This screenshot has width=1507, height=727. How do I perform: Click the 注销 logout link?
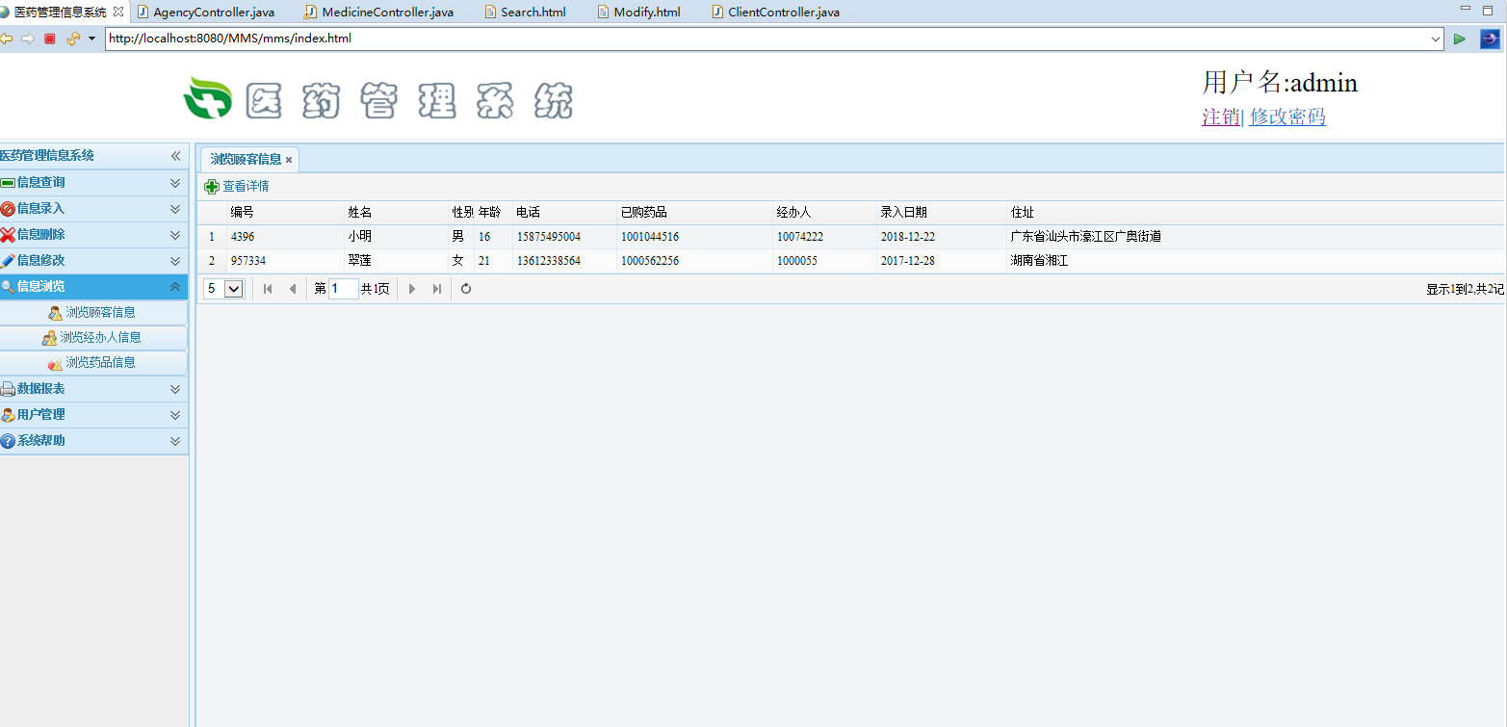click(x=1221, y=117)
